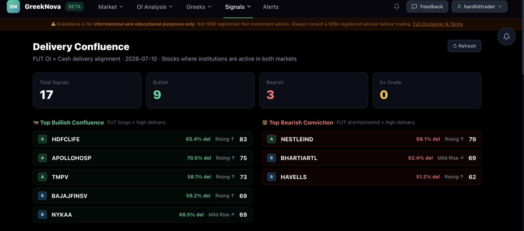The image size is (524, 231).
Task: Click the 65.4% del value for HDFCLIFE
Action: (x=198, y=139)
